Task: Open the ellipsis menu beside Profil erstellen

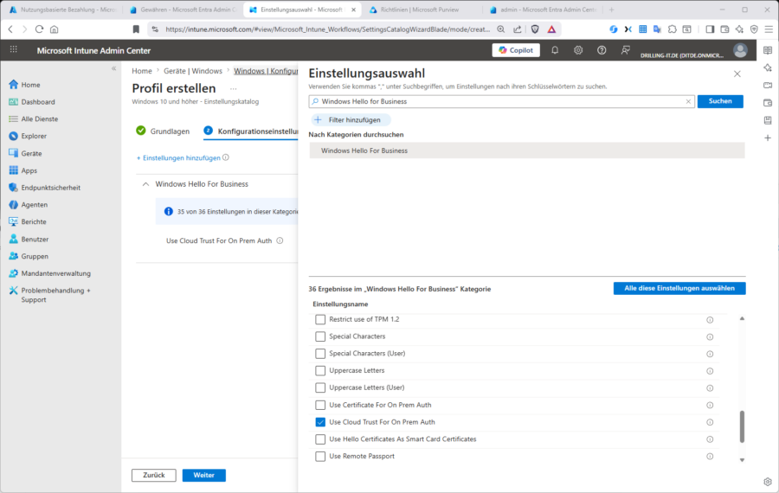Action: pos(233,89)
